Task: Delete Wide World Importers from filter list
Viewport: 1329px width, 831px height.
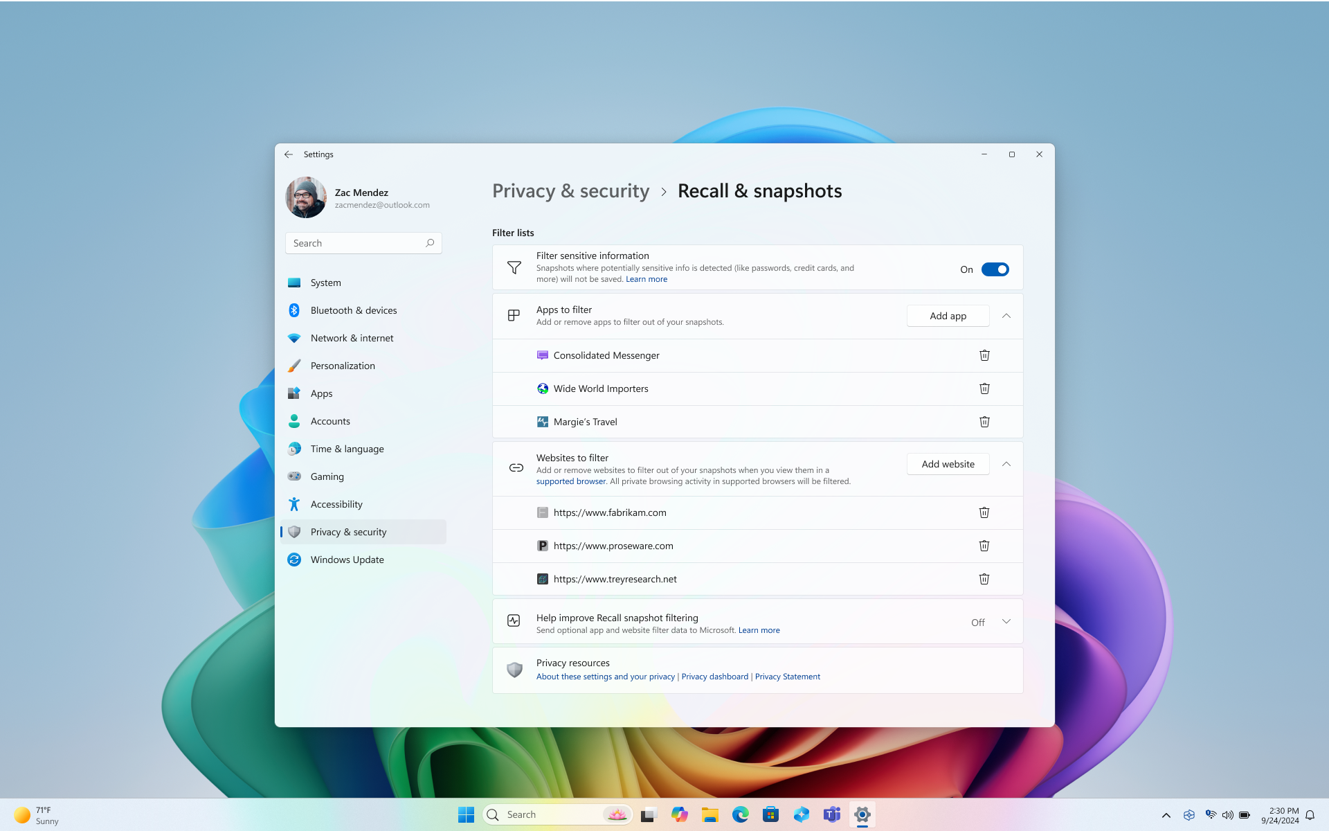Action: pyautogui.click(x=984, y=388)
